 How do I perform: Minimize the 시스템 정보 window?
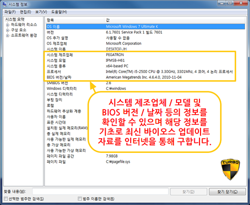pyautogui.click(x=222, y=3)
